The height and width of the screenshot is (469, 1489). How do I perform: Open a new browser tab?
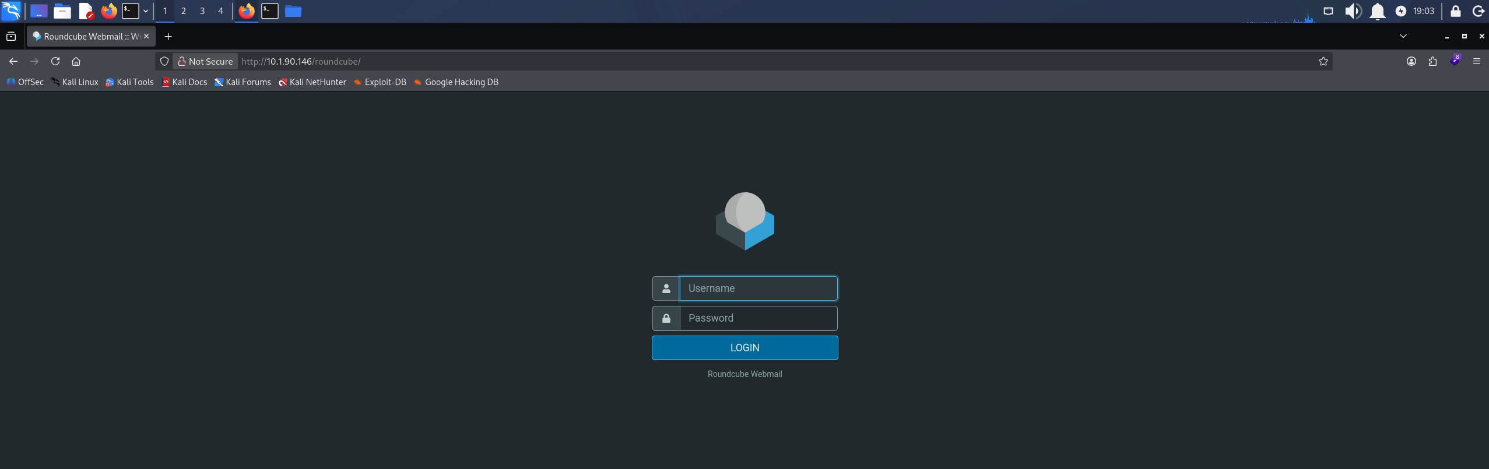168,36
